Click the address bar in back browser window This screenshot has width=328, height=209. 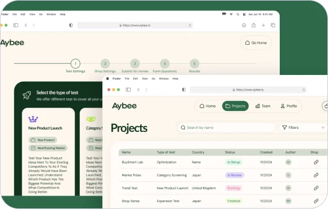[135, 26]
